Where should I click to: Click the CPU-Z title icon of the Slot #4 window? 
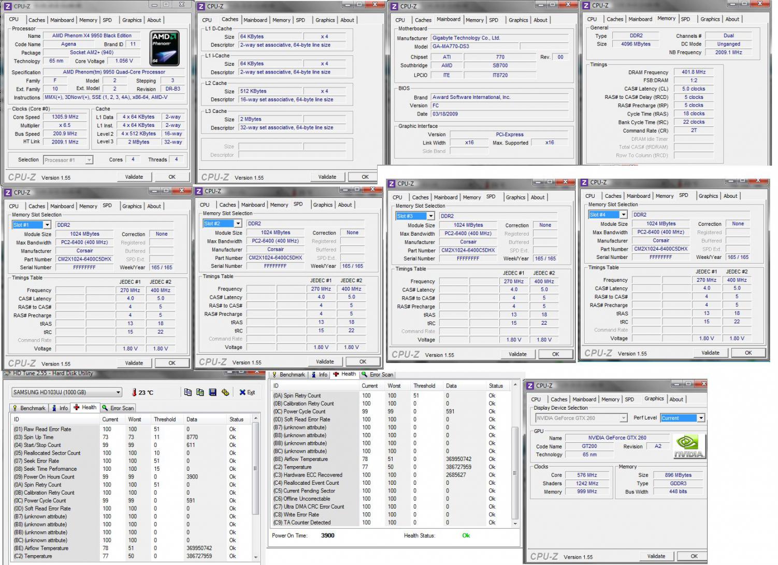tap(585, 182)
